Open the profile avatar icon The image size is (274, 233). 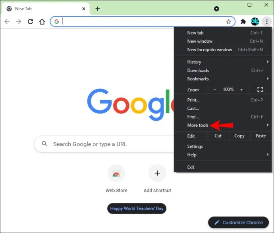point(255,21)
